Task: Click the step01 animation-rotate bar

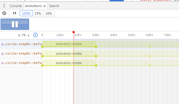Action: point(69,44)
